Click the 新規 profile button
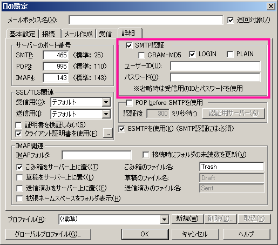278x245 pixels. (x=187, y=218)
